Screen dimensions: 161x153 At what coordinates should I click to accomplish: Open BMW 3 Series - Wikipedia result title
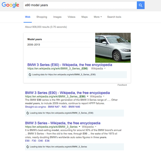[63, 123]
